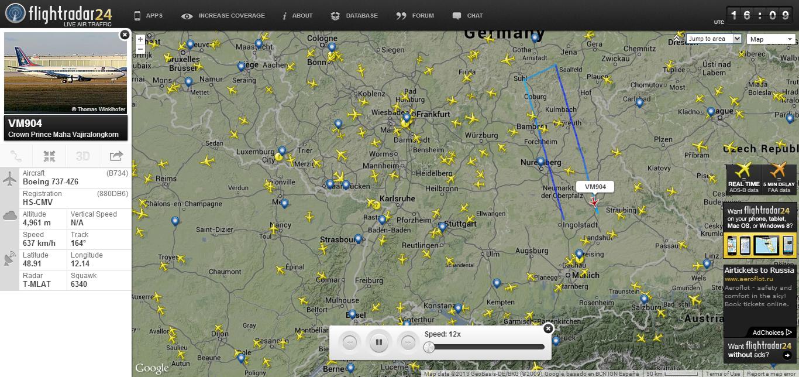
Task: Click the Report a map error link
Action: (x=770, y=374)
